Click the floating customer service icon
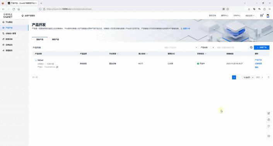Screen dimensions: 273x146 [269, 126]
